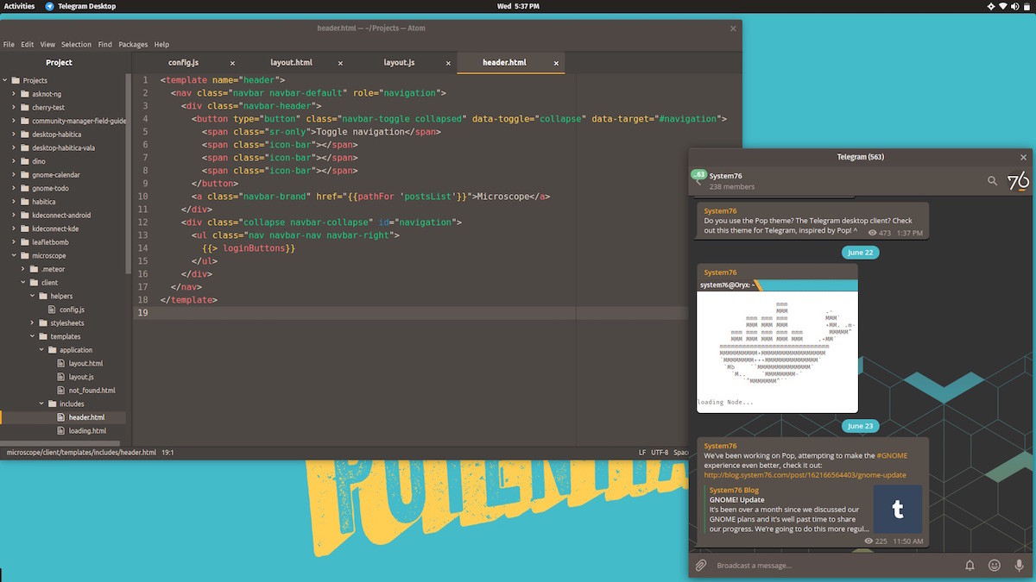Viewport: 1036px width, 582px height.
Task: Switch to the layout.html tab
Action: pyautogui.click(x=292, y=62)
